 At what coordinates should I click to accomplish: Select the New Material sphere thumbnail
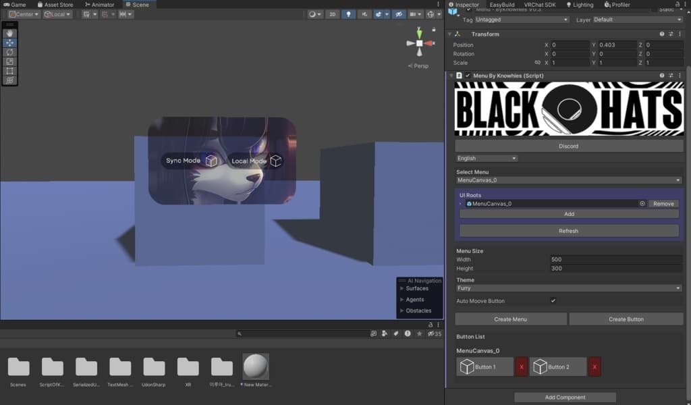256,367
